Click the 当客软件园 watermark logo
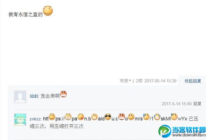The image size is (206, 140). pyautogui.click(x=182, y=131)
